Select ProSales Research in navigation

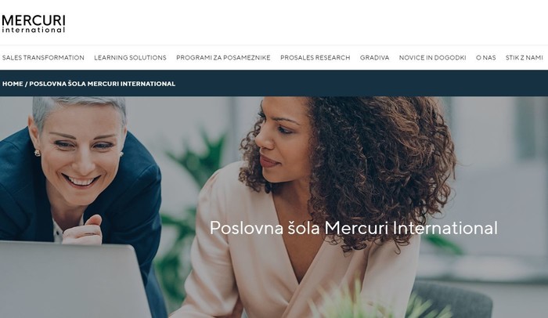[x=315, y=58]
